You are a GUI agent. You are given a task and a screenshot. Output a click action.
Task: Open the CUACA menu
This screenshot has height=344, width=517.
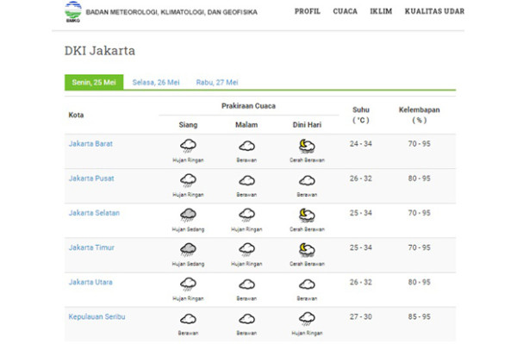pos(345,11)
